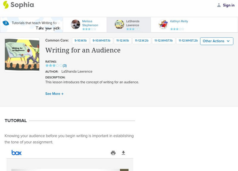238x171 pixels.
Task: Click the 9-10.WHST.1b standard tag
Action: click(x=101, y=41)
